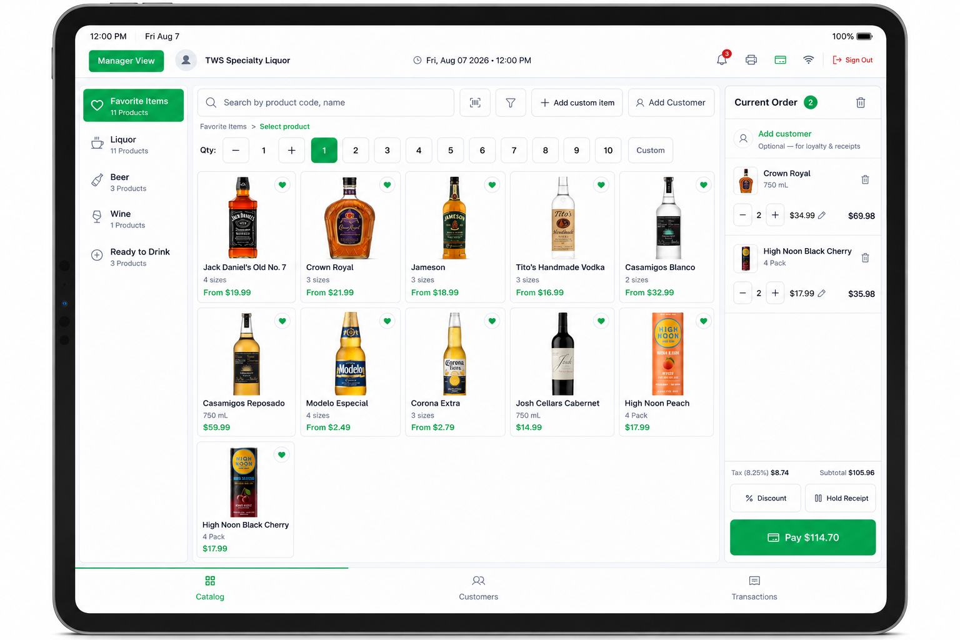Edit Crown Royal price $34.99

pos(822,215)
